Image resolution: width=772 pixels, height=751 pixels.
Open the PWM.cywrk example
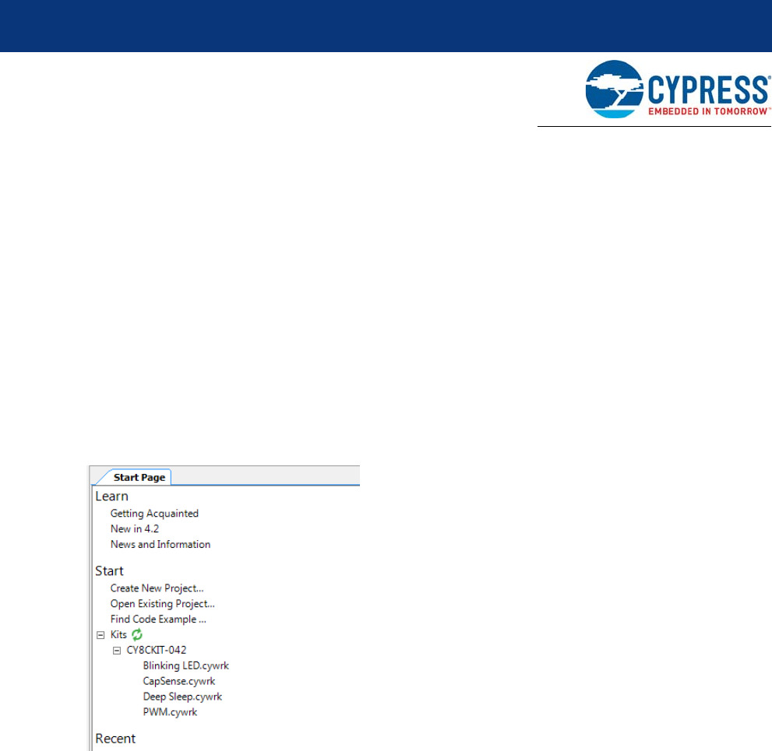pos(170,712)
